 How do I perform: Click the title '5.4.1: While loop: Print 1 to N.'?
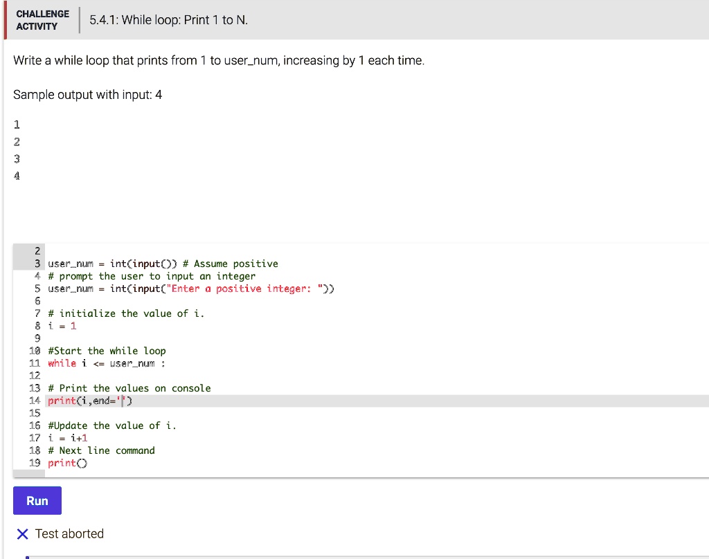coord(163,20)
